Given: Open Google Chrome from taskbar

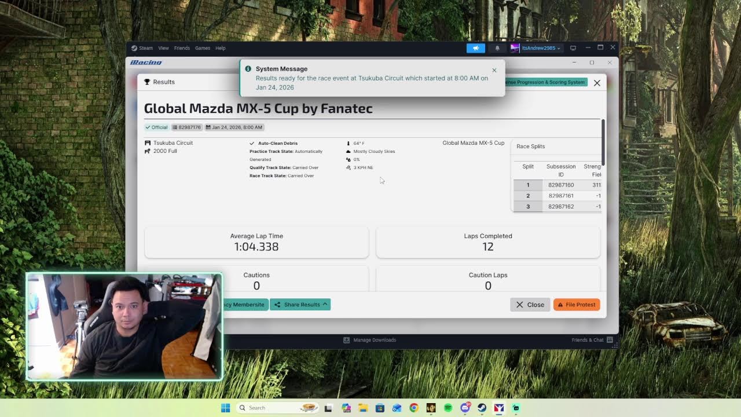Looking at the screenshot, I should [413, 408].
